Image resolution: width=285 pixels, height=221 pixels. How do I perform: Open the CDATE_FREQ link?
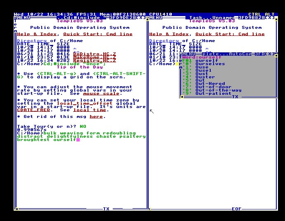click(33, 110)
